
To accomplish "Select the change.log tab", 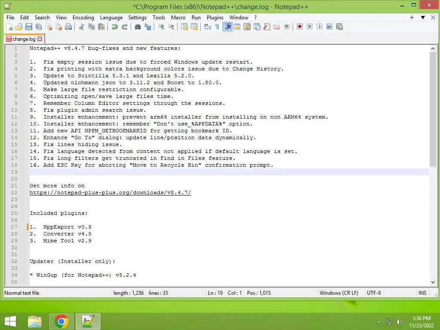I will (x=24, y=39).
